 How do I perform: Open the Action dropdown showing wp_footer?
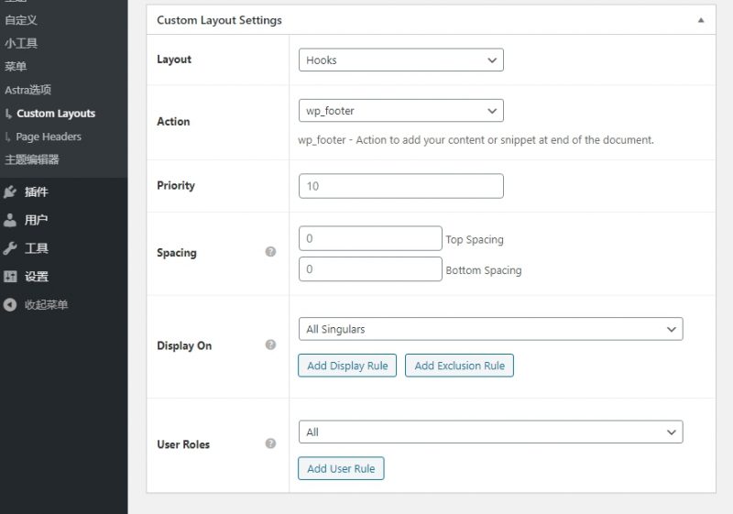[400, 111]
